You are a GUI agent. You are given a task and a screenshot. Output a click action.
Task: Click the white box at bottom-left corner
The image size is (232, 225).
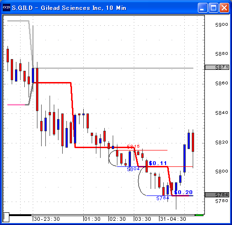[6, 217]
